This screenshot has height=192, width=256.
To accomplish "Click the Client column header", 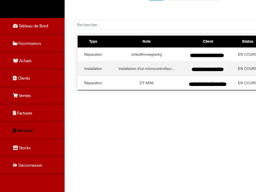I will click(208, 41).
